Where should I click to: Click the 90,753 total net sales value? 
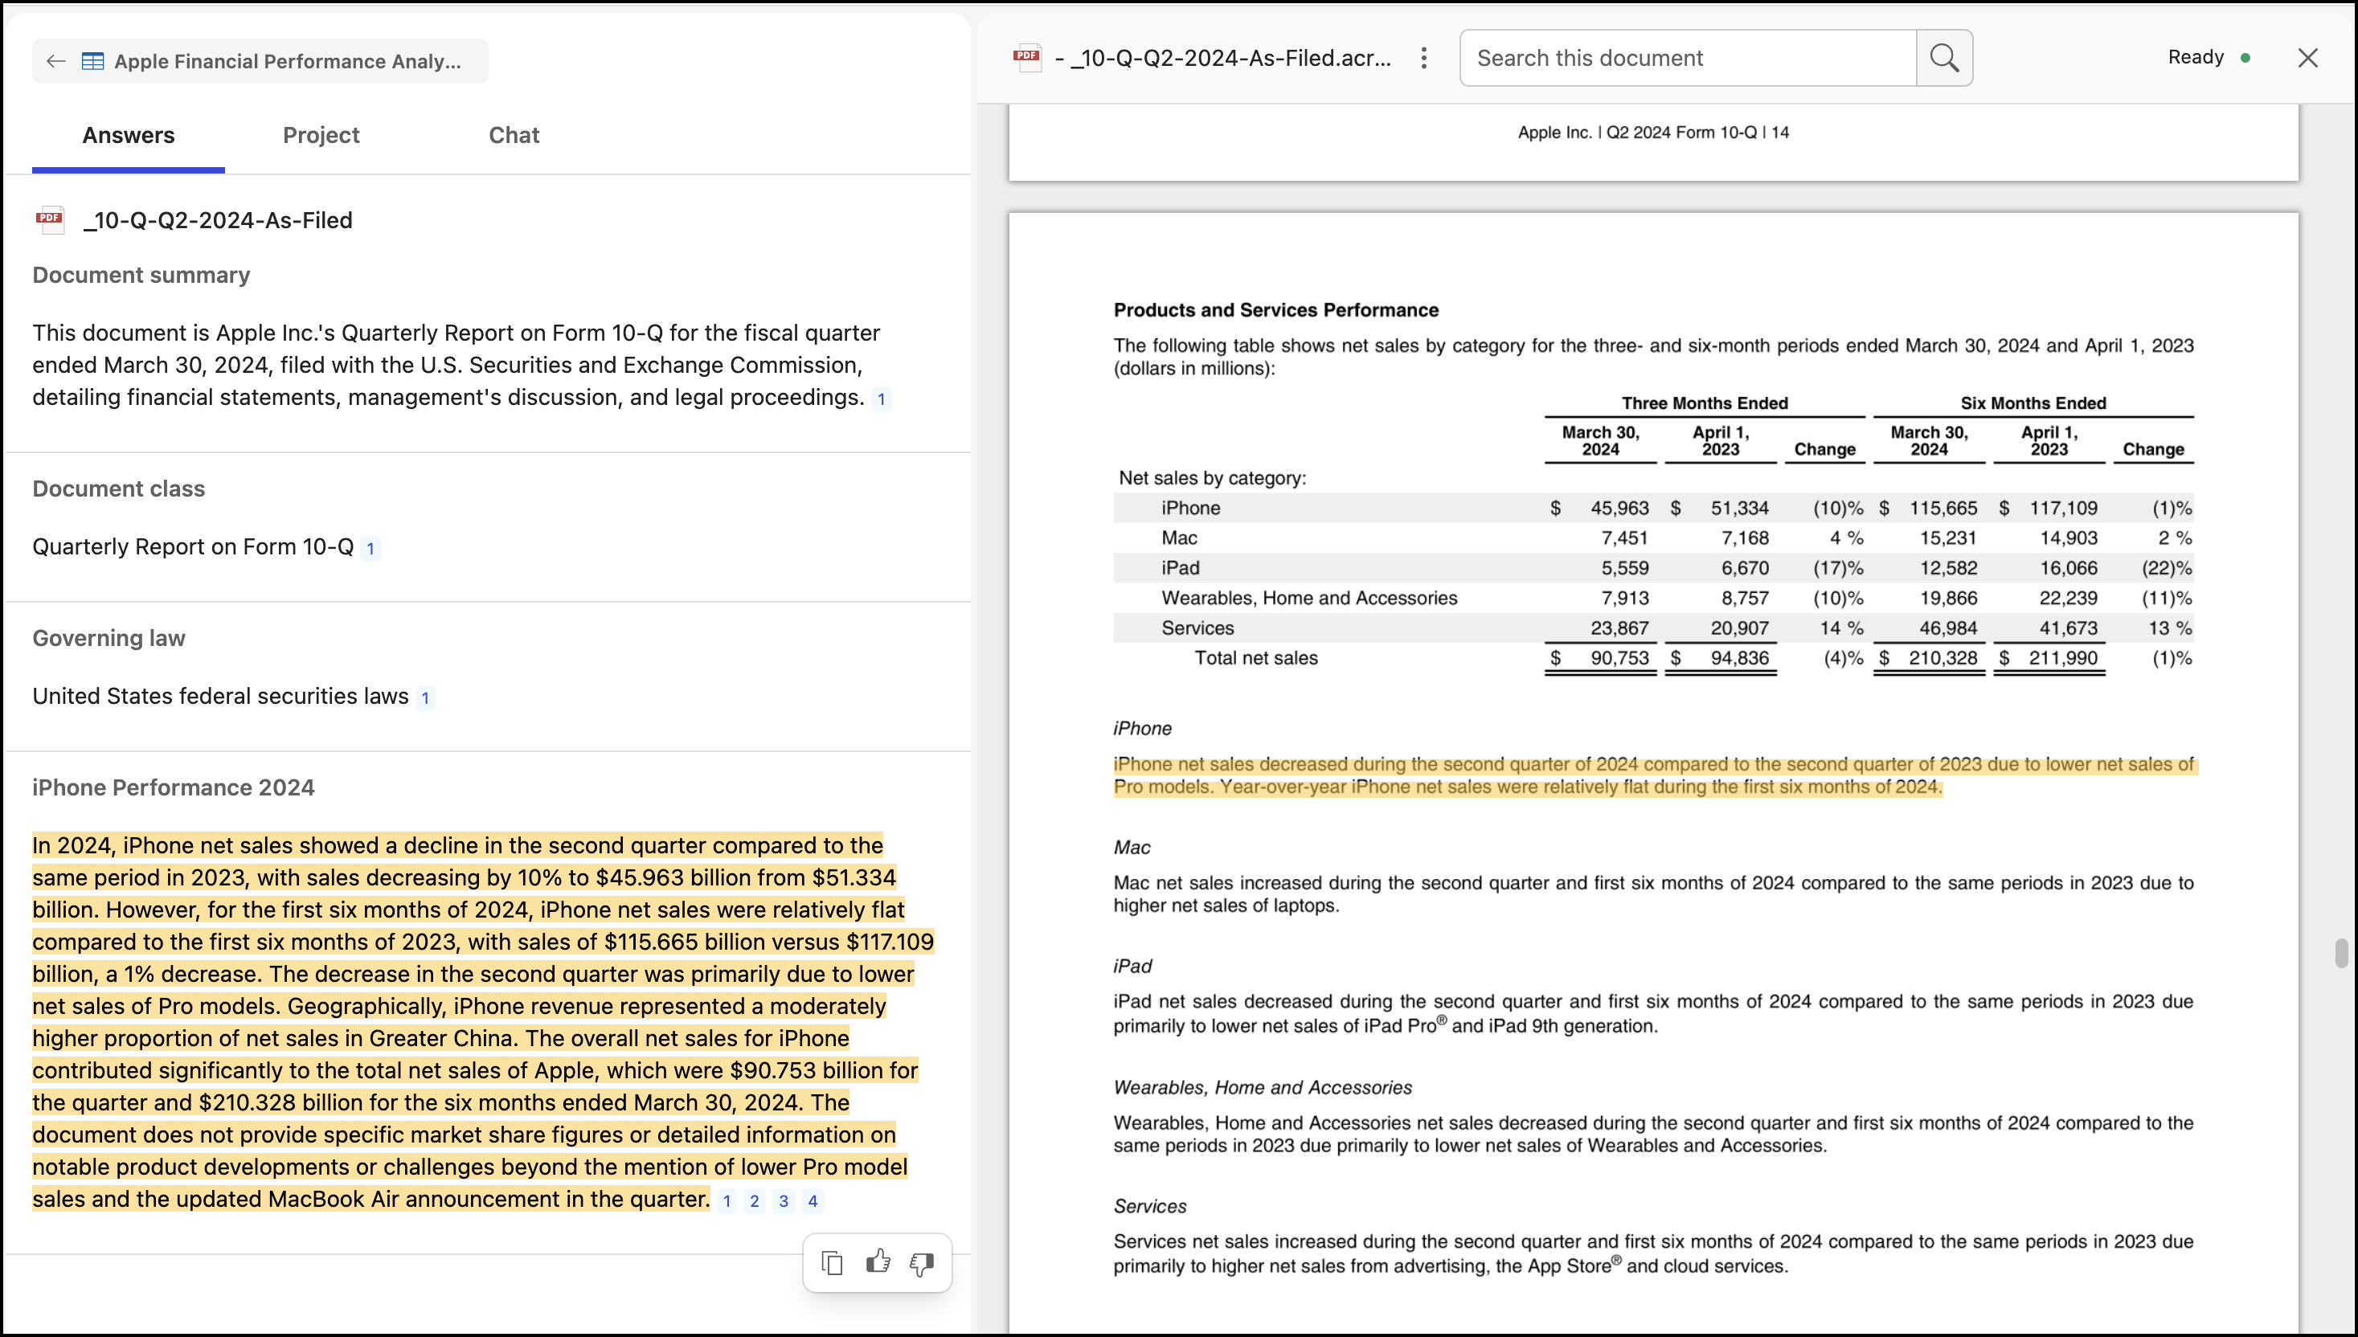tap(1619, 658)
